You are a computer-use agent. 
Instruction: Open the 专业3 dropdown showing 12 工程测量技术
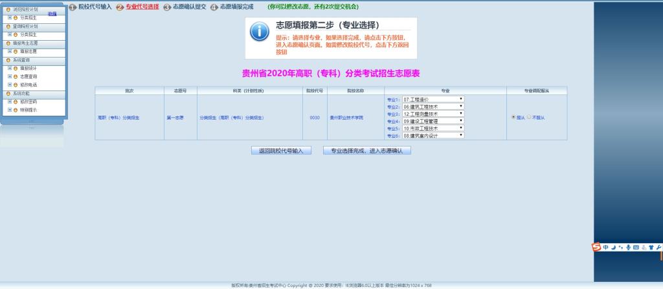(x=433, y=114)
